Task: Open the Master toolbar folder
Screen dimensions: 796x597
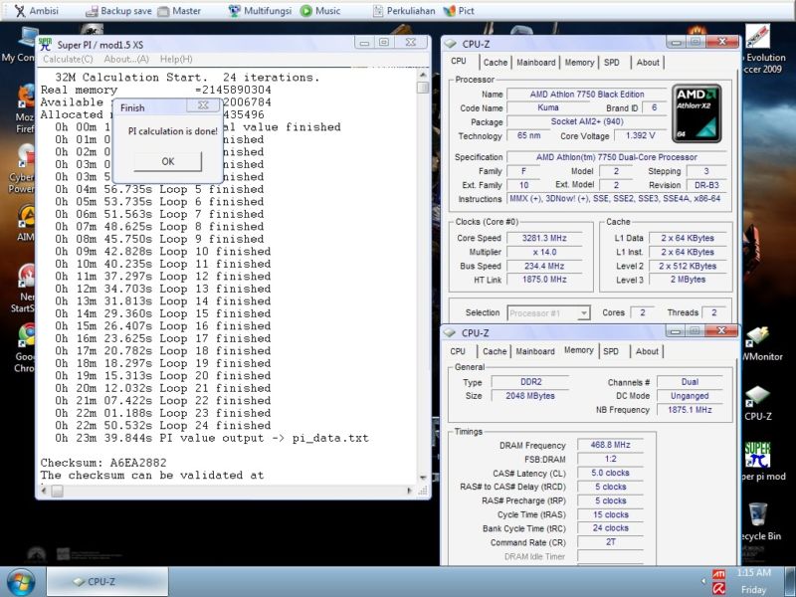Action: coord(179,11)
